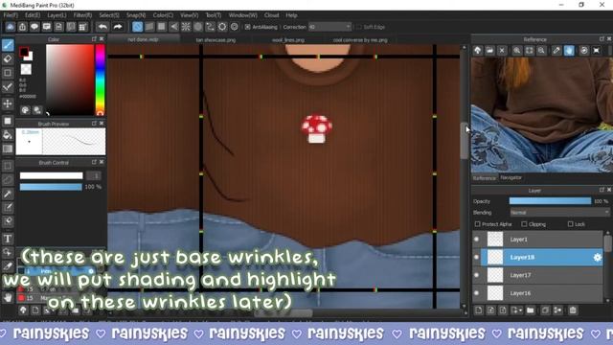
Task: Open the Layer menu
Action: pyautogui.click(x=57, y=15)
